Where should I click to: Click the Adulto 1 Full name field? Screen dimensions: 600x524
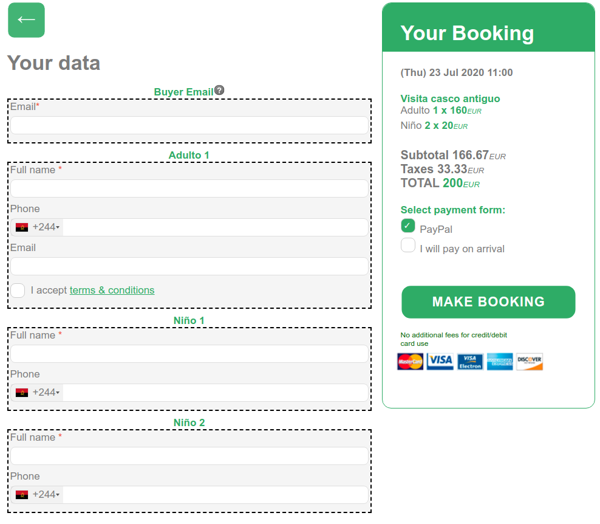[189, 188]
